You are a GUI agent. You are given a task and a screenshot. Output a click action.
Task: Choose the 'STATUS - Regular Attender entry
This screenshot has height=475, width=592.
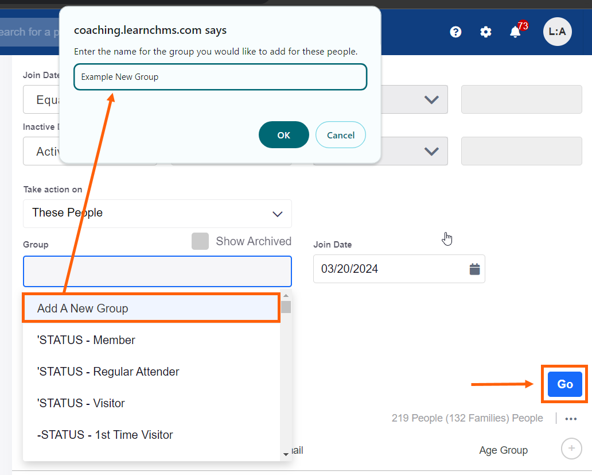(107, 372)
